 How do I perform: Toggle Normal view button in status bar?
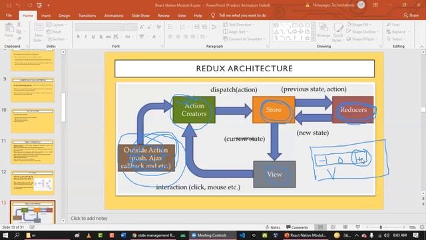tap(321, 227)
